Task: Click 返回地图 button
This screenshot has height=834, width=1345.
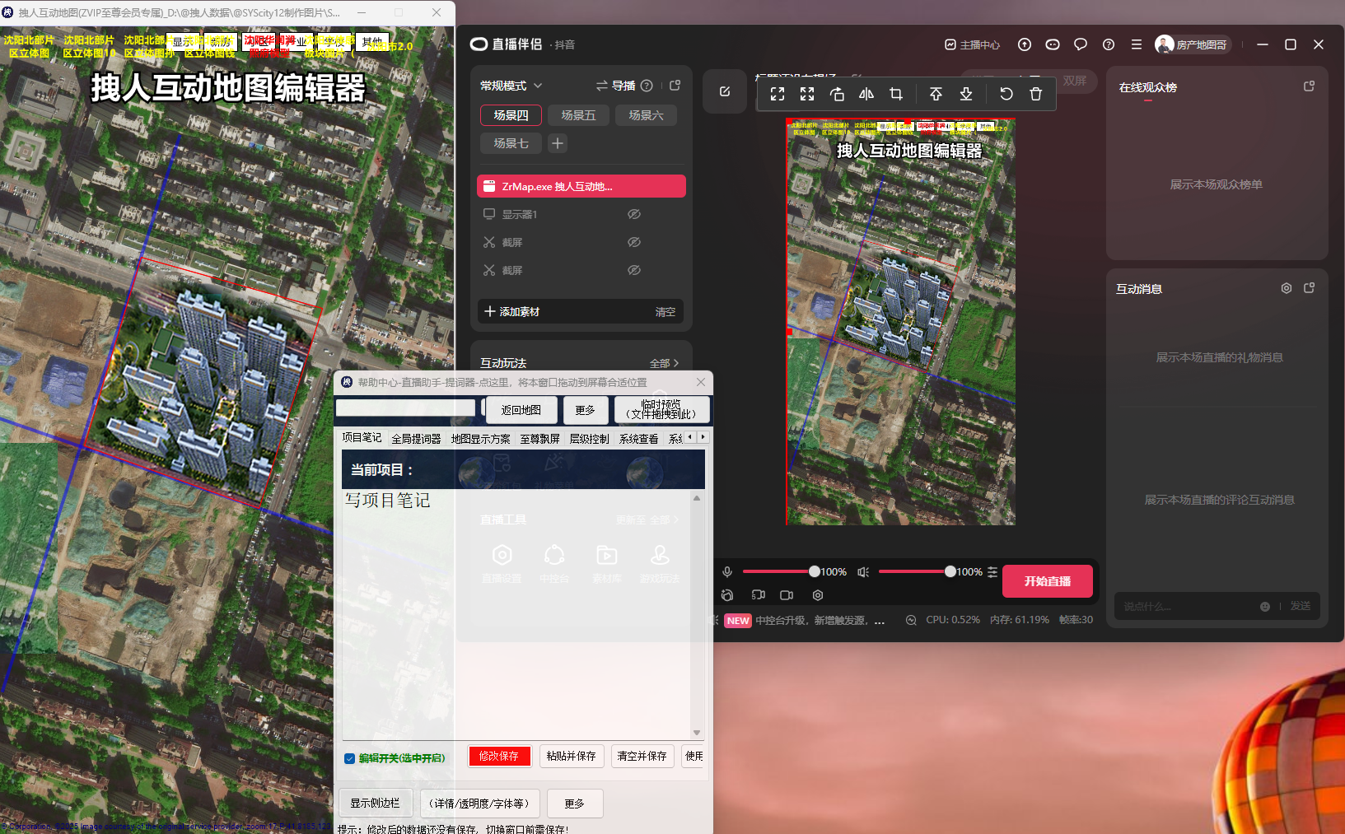Action: pyautogui.click(x=521, y=410)
